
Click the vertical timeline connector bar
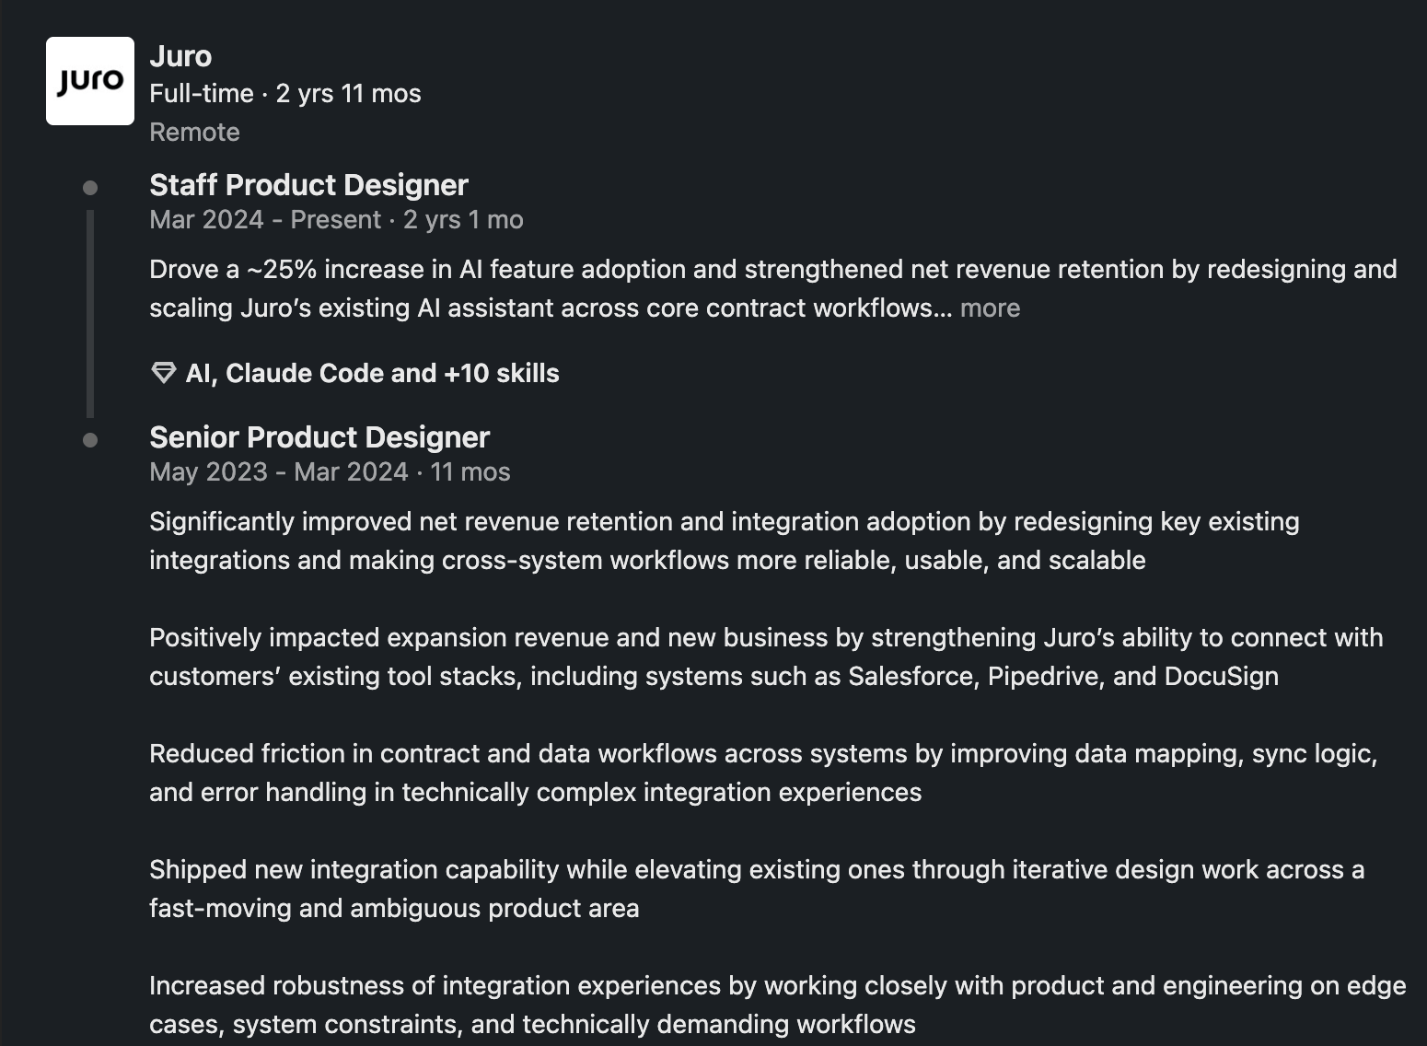90,313
